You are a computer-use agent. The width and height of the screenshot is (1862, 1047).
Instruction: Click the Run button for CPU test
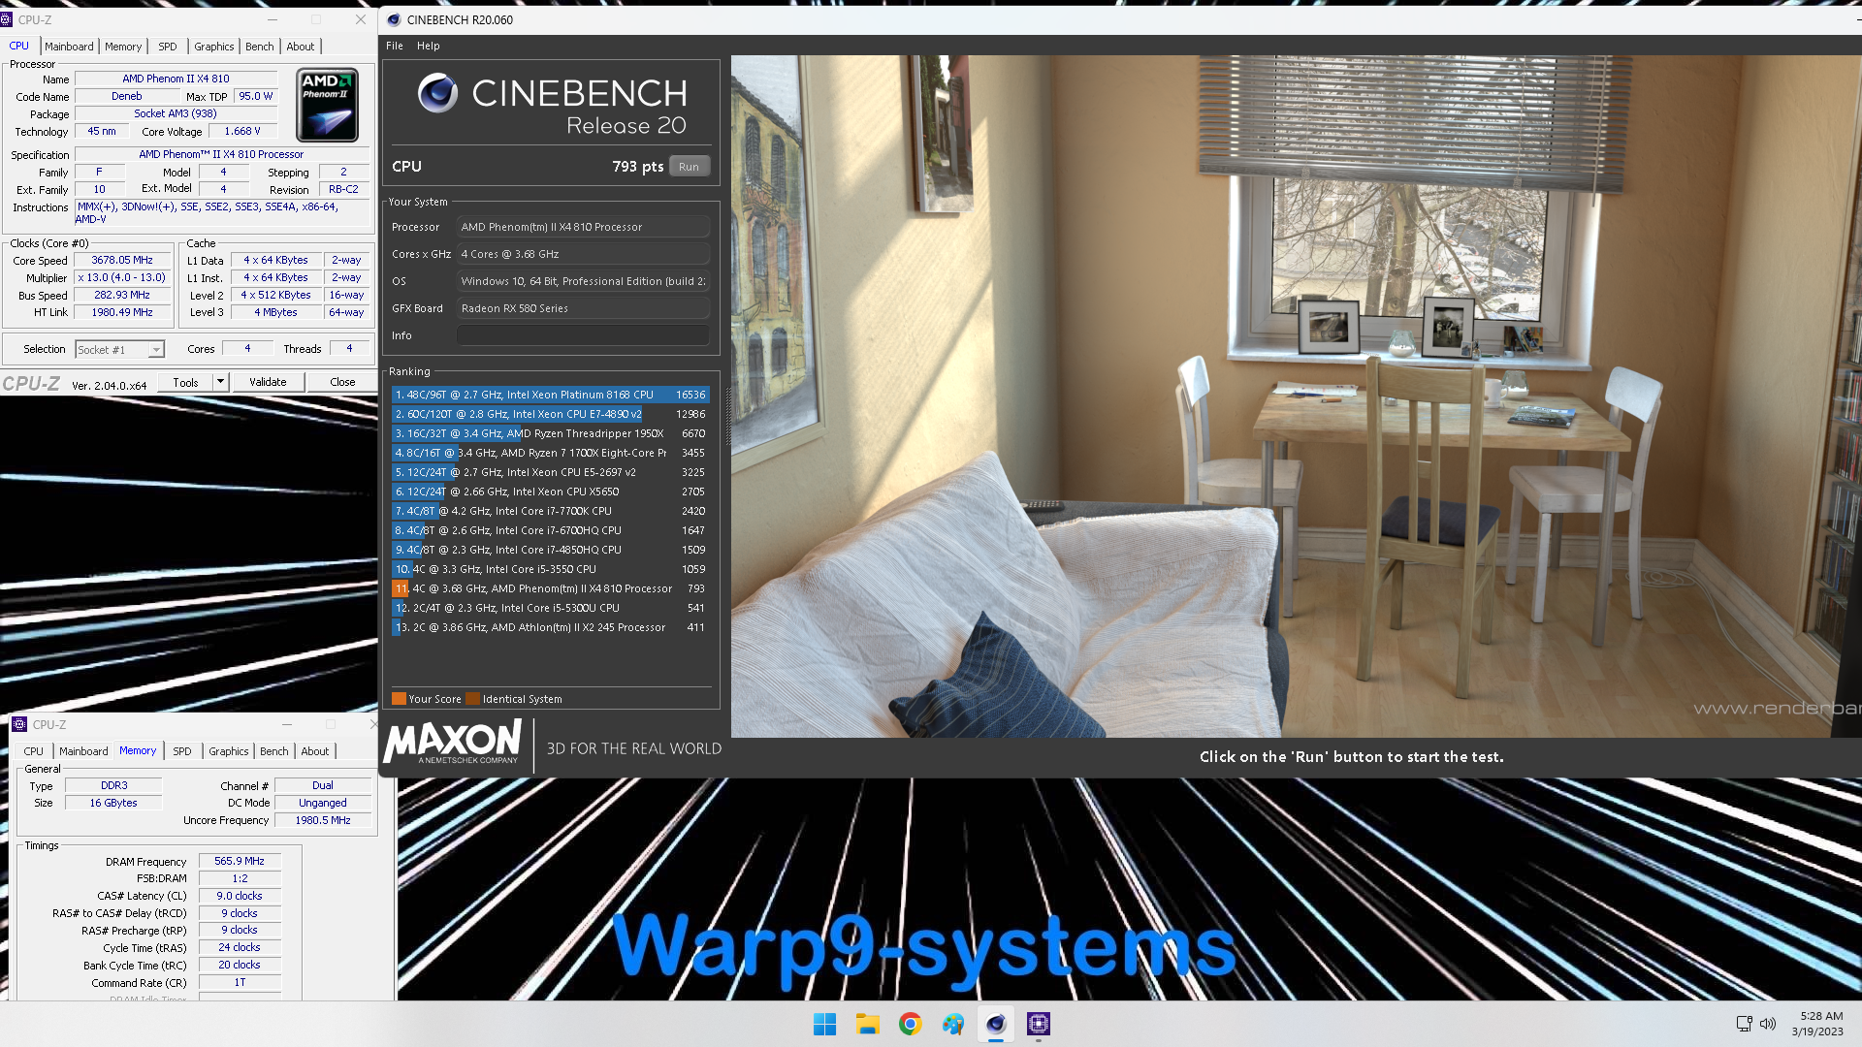pos(690,167)
